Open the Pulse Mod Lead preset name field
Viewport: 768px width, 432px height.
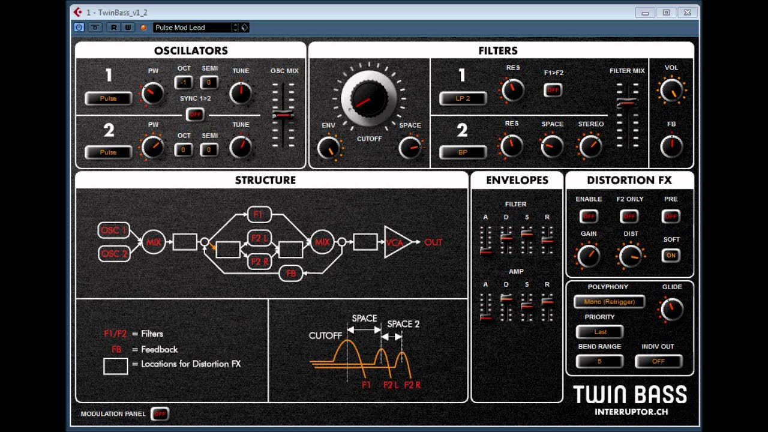click(x=192, y=28)
